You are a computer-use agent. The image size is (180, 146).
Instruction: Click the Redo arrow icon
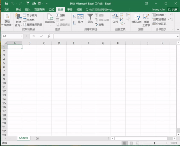point(20,3)
